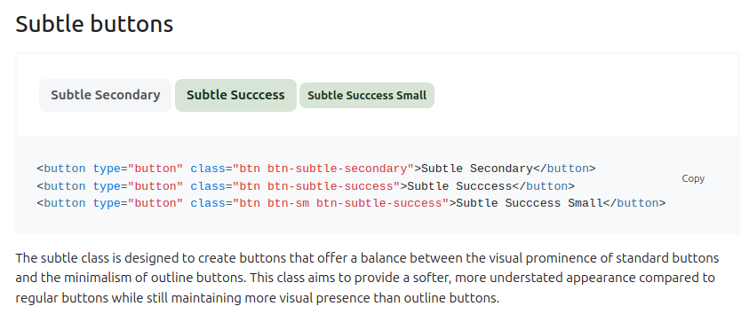The height and width of the screenshot is (330, 749).
Task: Click the Subtle Secondary button
Action: 105,96
